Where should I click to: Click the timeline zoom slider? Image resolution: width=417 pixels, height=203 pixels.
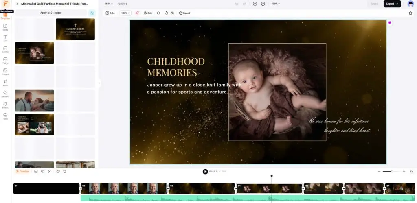pyautogui.click(x=392, y=172)
